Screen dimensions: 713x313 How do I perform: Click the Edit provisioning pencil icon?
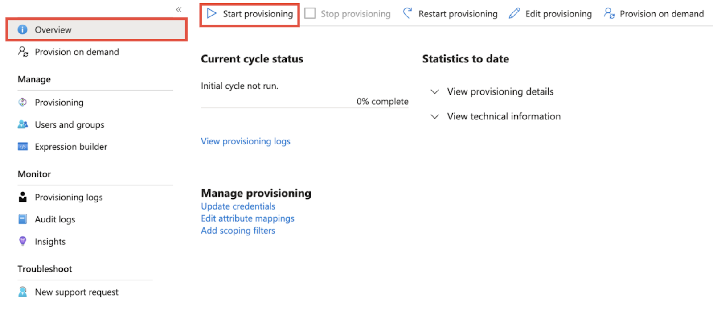[514, 13]
